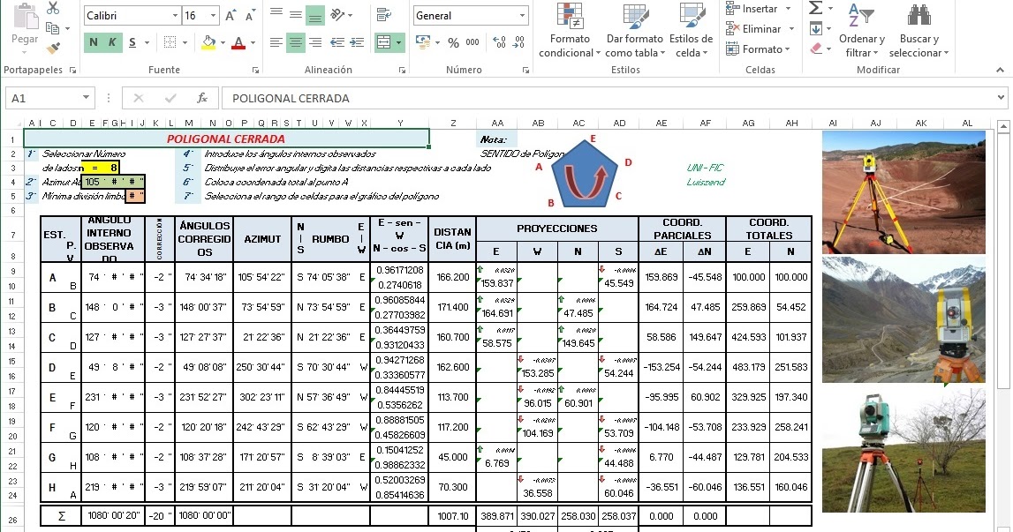The width and height of the screenshot is (1013, 532).
Task: Click the Cut scissors icon
Action: point(53,9)
